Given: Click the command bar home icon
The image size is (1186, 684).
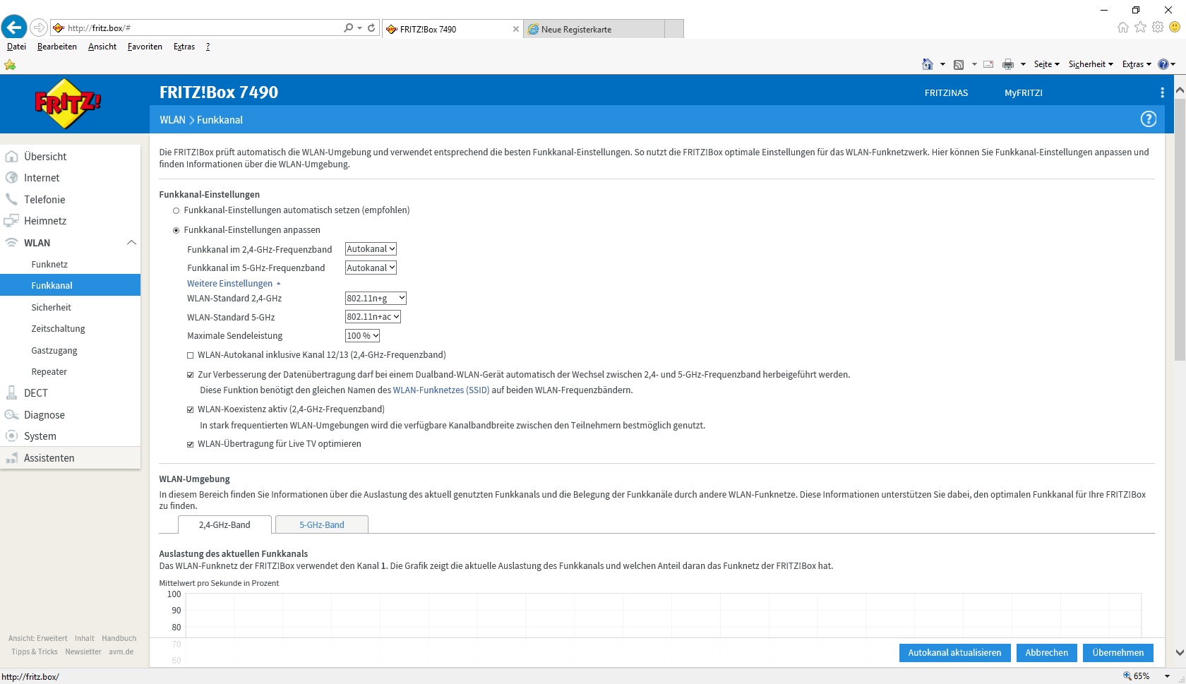Looking at the screenshot, I should coord(928,64).
